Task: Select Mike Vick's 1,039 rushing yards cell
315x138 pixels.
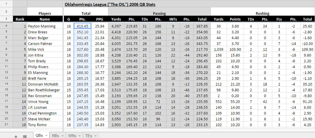Action: point(219,49)
